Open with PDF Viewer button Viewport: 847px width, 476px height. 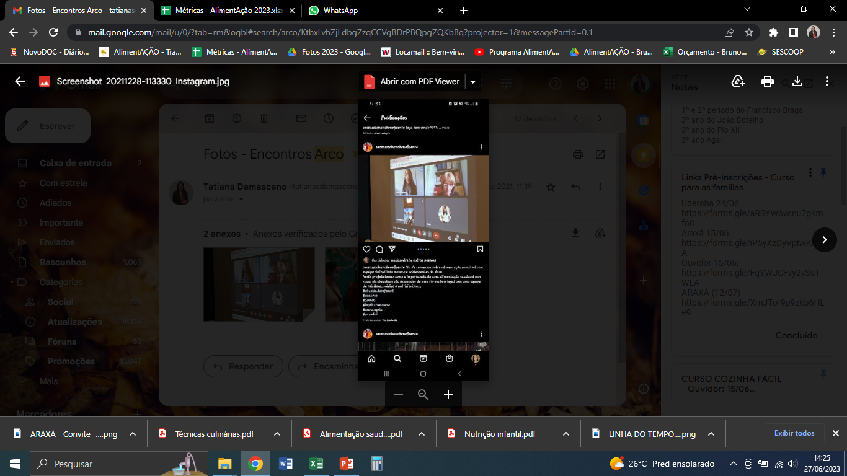click(x=413, y=81)
